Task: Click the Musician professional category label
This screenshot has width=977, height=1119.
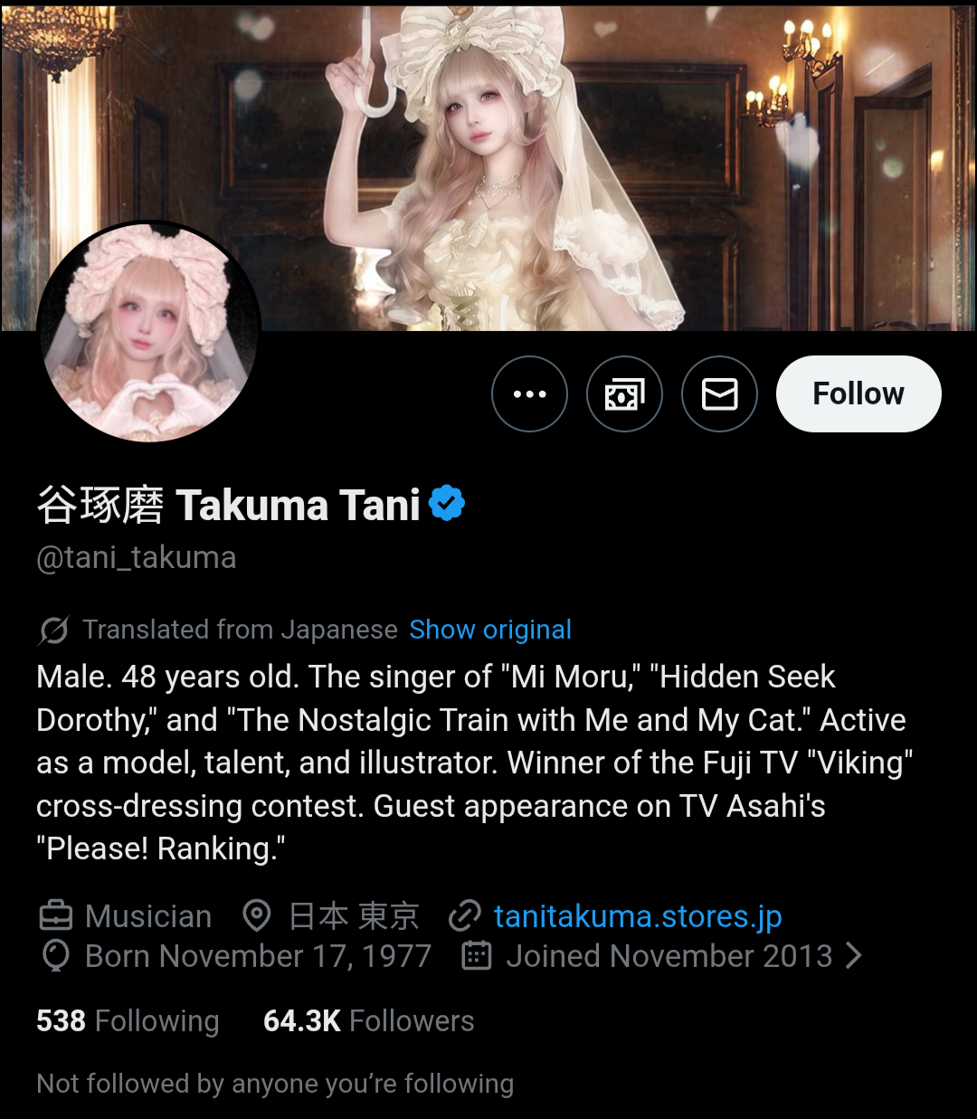Action: [x=148, y=916]
